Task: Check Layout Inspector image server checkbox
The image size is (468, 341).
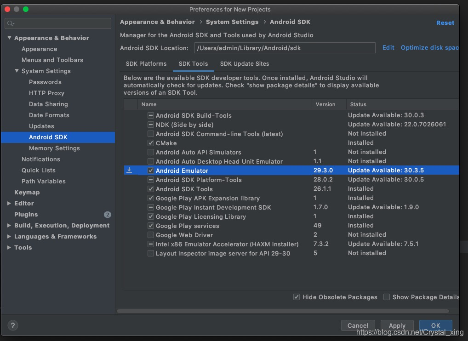Action: click(x=151, y=253)
